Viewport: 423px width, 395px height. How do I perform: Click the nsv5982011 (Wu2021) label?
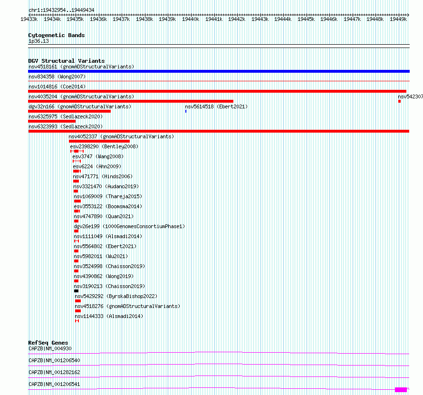click(x=101, y=256)
